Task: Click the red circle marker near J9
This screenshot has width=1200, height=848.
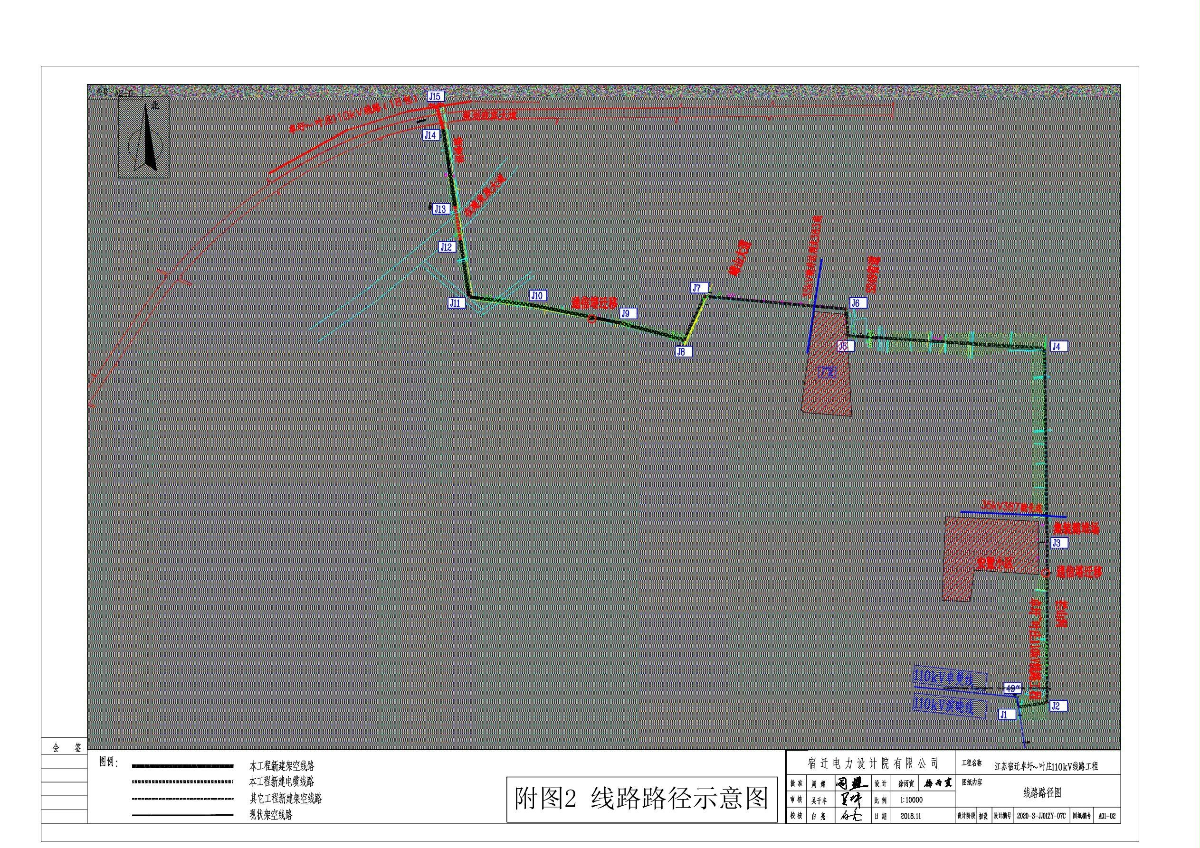Action: tap(591, 319)
